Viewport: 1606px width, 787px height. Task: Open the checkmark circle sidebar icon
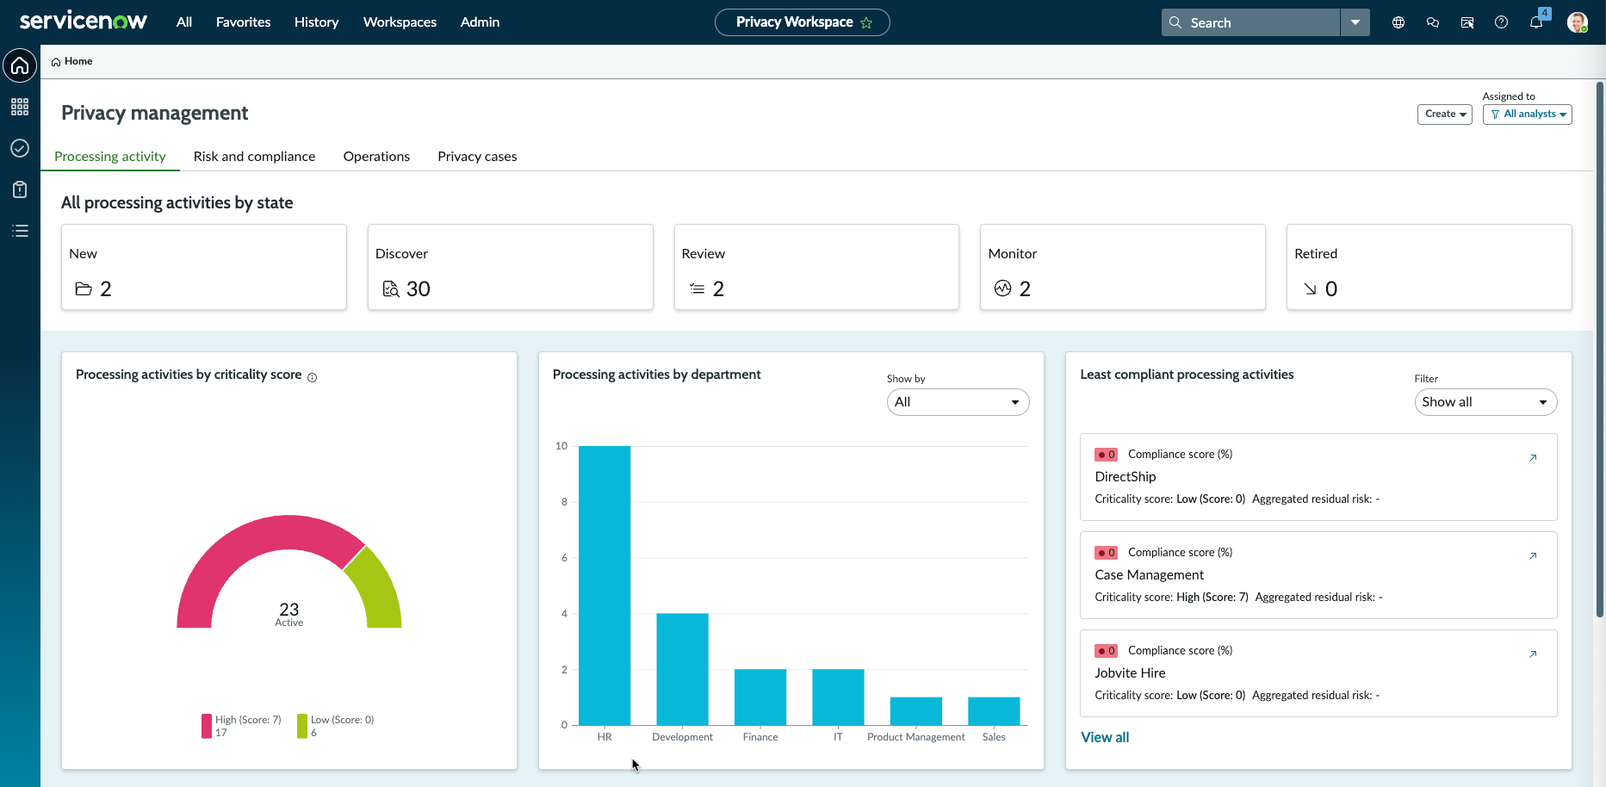tap(20, 148)
